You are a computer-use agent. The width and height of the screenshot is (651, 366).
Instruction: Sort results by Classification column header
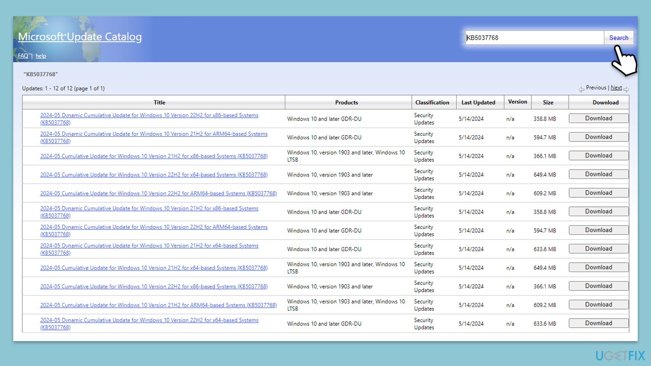432,102
